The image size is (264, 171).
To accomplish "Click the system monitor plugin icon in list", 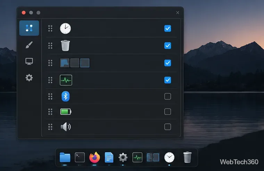I will coord(66,80).
